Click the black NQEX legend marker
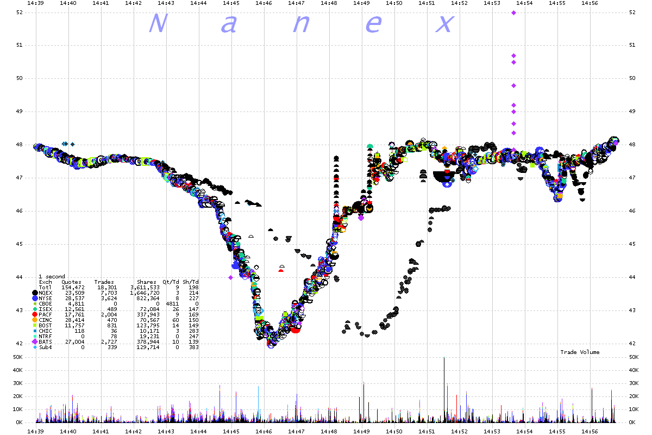This screenshot has height=435, width=652. pos(35,293)
